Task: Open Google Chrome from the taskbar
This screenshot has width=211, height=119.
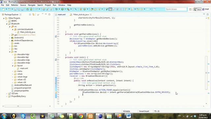Action: (x=81, y=116)
